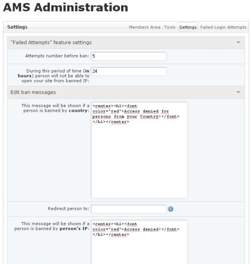This screenshot has height=264, width=251.
Task: Click the info icon beside Redirect person to
Action: point(170,209)
